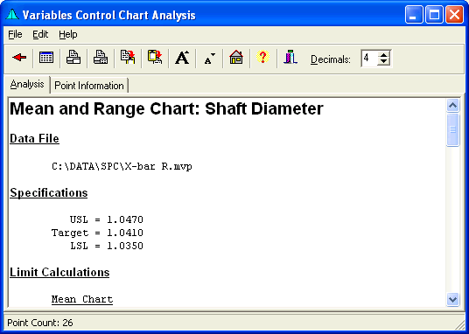This screenshot has height=334, width=469.
Task: Open the data table grid icon
Action: (46, 57)
